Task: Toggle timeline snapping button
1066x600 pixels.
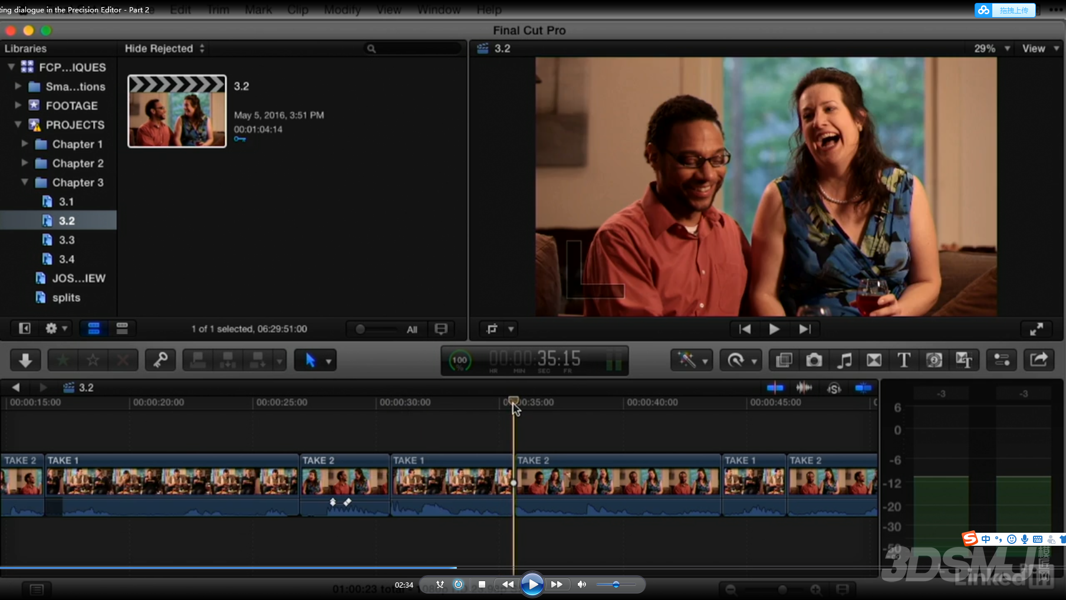Action: tap(863, 388)
